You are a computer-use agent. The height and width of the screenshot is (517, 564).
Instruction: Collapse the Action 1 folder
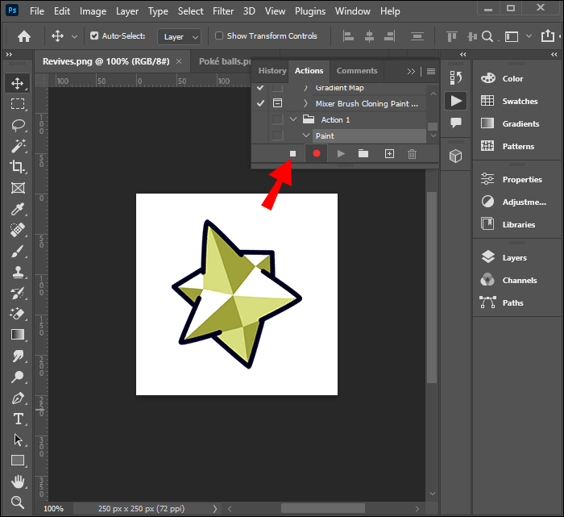pyautogui.click(x=293, y=119)
